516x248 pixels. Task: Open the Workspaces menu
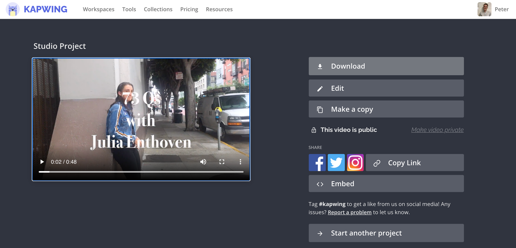[x=99, y=9]
